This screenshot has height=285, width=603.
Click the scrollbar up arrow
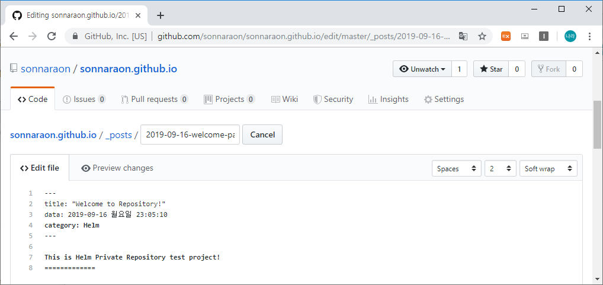597,53
